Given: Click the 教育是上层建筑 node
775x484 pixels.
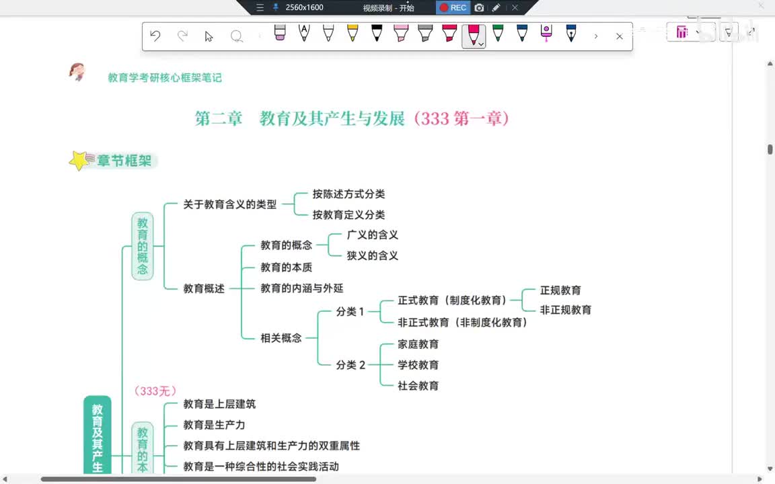Looking at the screenshot, I should click(219, 404).
